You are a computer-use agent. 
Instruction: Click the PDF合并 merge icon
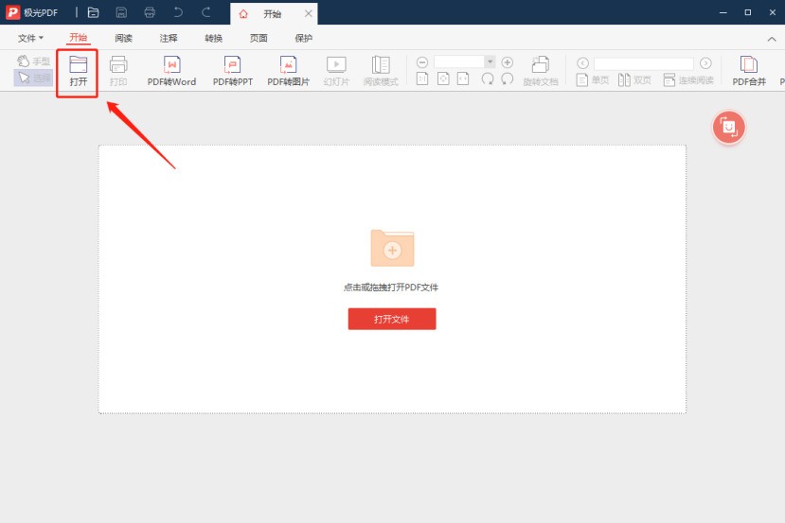tap(748, 70)
